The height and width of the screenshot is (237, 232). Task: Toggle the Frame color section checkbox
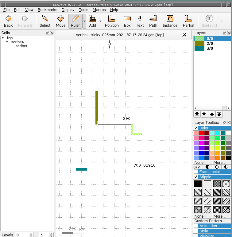[x=196, y=172]
